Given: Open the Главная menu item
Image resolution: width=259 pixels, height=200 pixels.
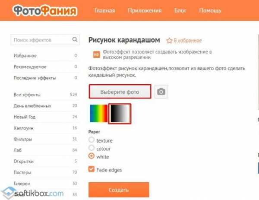Looking at the screenshot, I should pyautogui.click(x=104, y=10).
